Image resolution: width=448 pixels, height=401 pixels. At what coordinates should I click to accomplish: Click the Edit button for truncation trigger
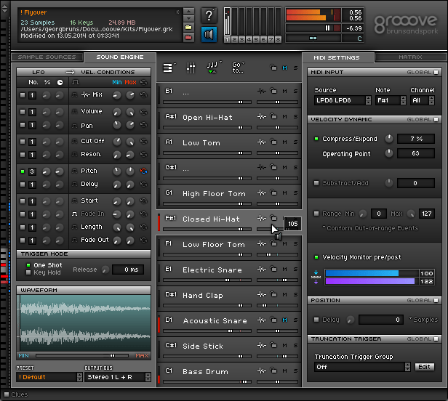click(424, 367)
